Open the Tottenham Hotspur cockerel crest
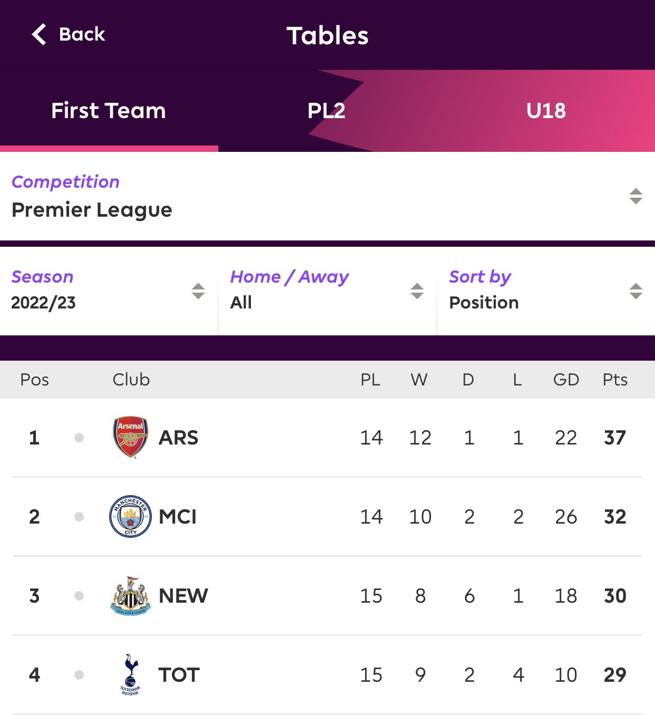Image resolution: width=655 pixels, height=715 pixels. [x=130, y=675]
